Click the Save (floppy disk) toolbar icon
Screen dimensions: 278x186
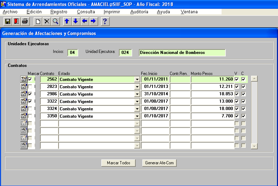click(x=8, y=21)
